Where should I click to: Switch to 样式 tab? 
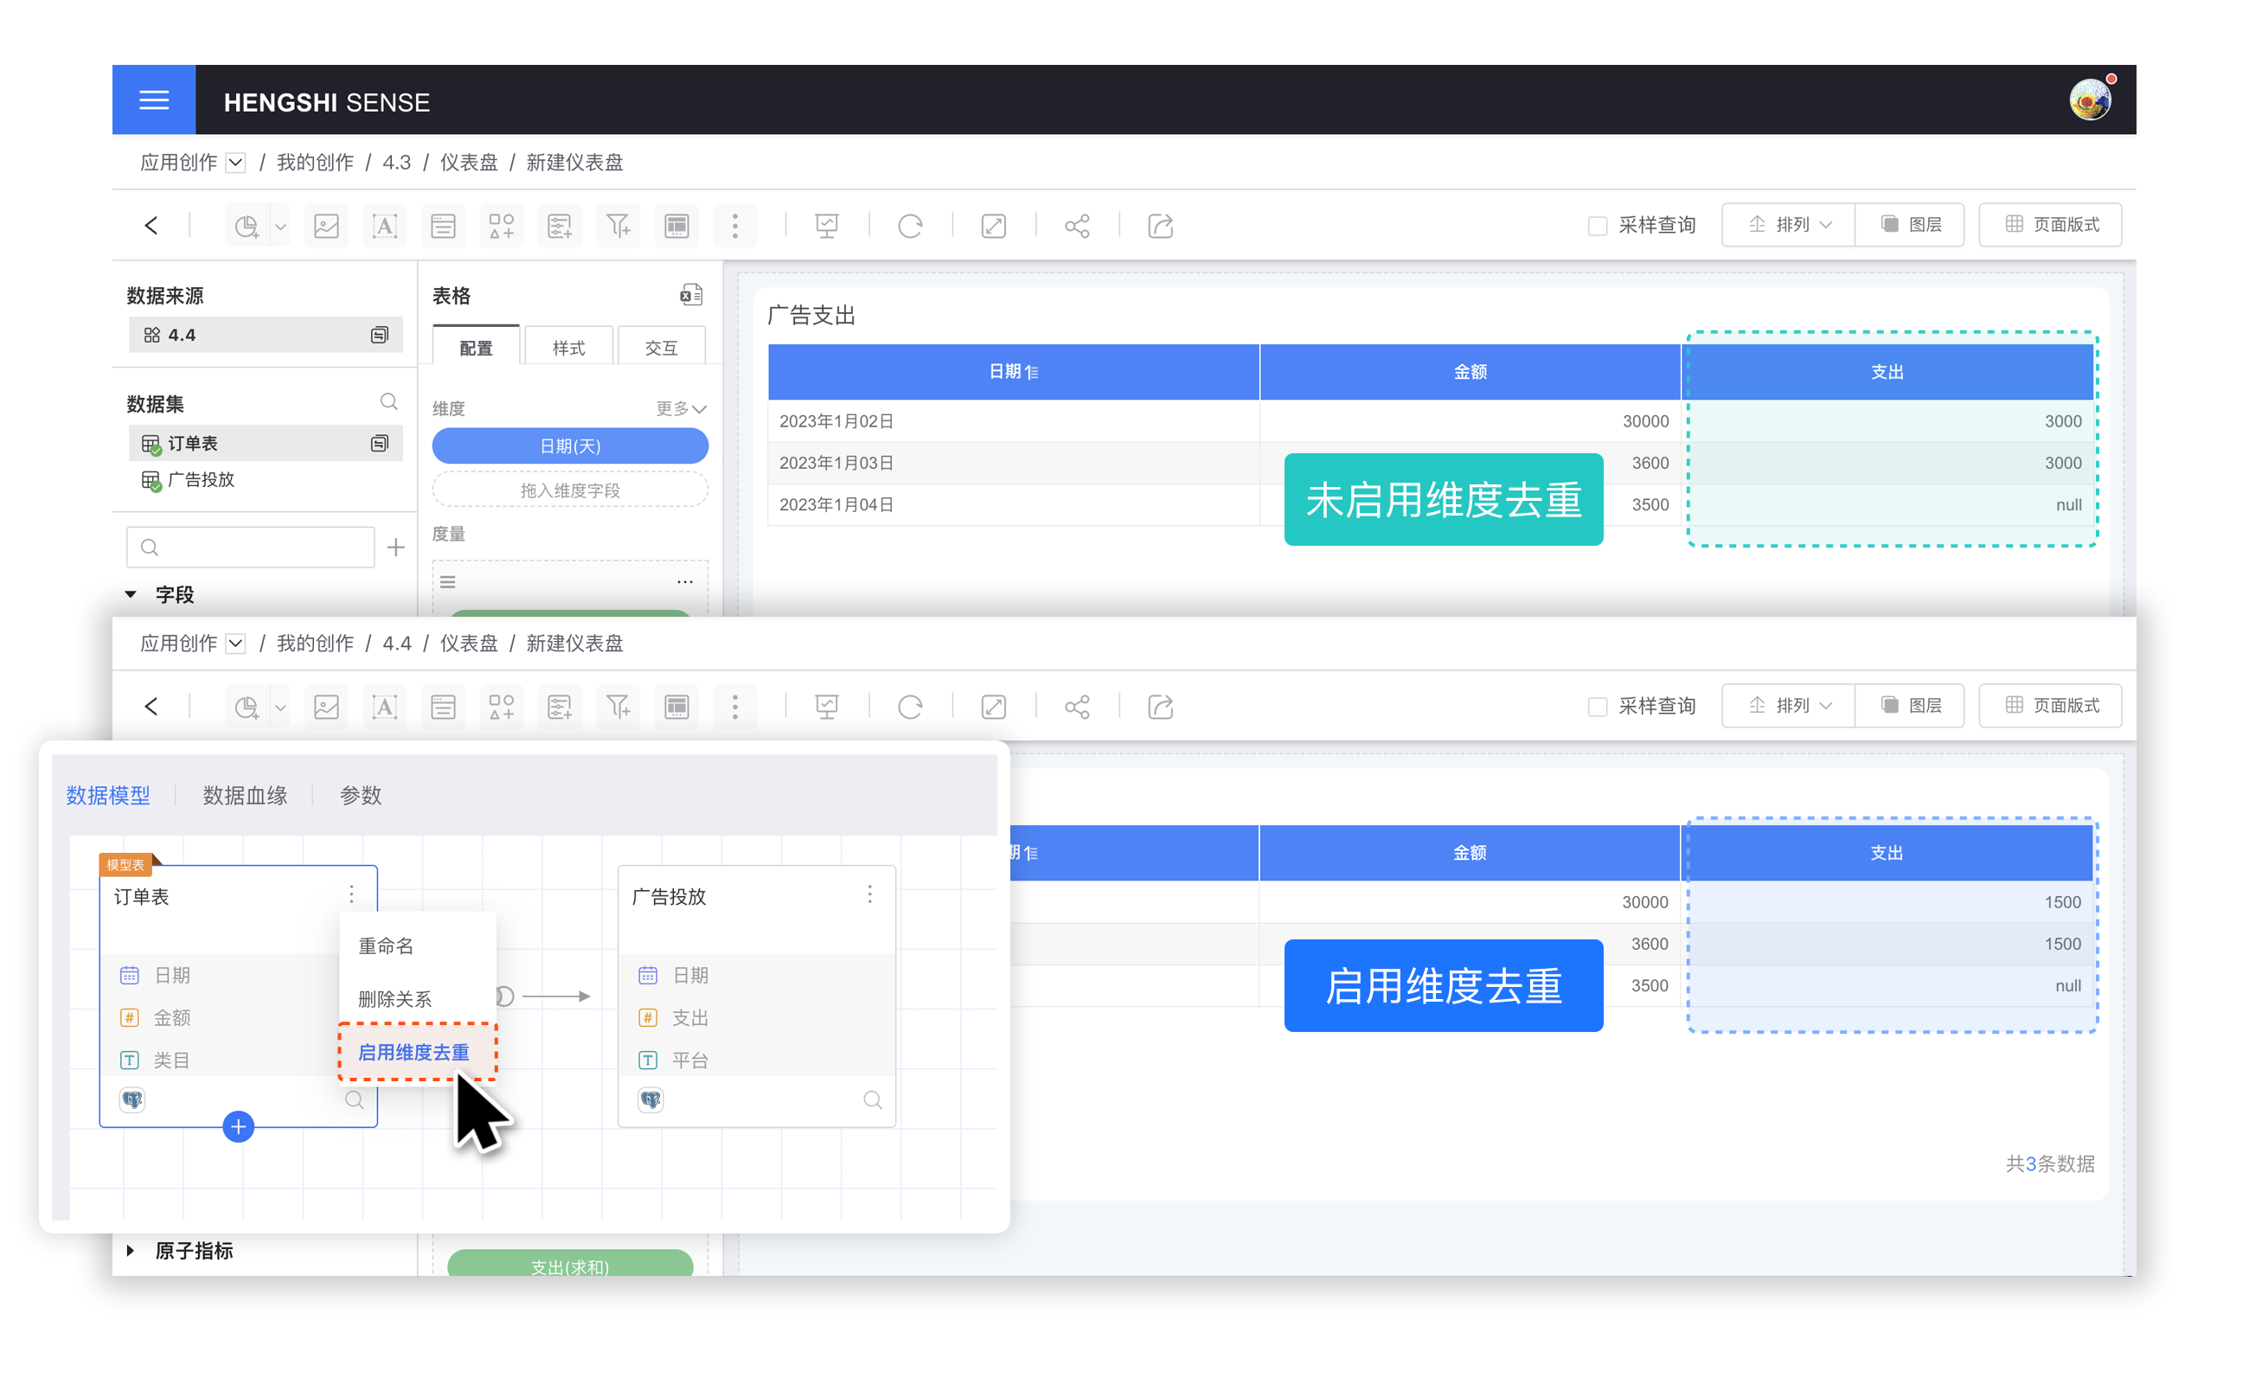tap(568, 347)
